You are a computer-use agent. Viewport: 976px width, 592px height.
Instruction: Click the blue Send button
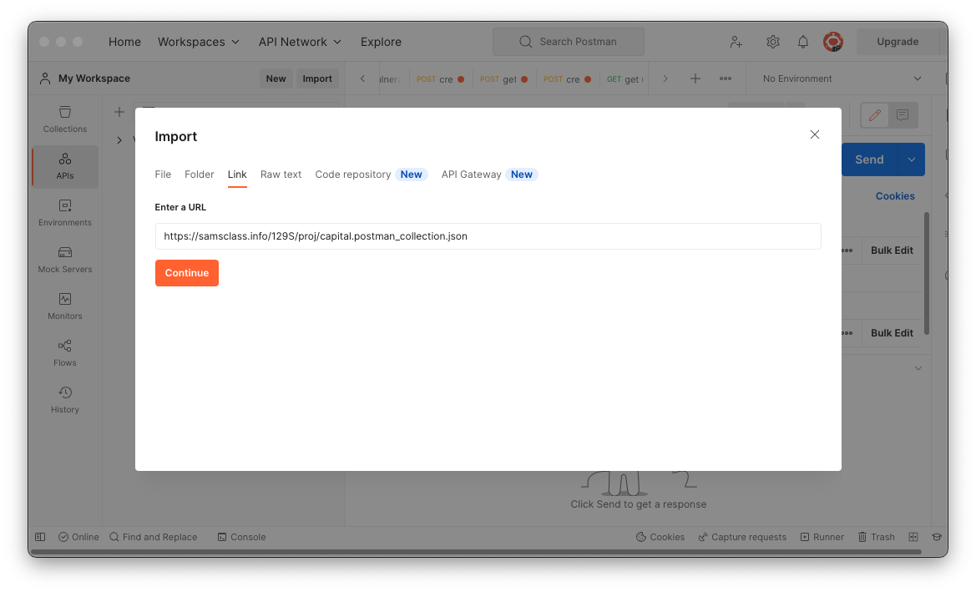870,159
